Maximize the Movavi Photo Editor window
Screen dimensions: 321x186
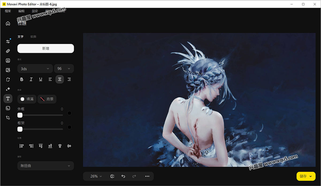303,4
